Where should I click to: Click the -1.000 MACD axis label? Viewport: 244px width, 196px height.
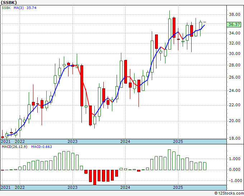[x=235, y=181]
